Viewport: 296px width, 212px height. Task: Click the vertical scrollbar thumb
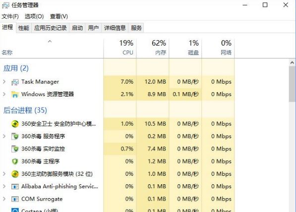[x=292, y=84]
